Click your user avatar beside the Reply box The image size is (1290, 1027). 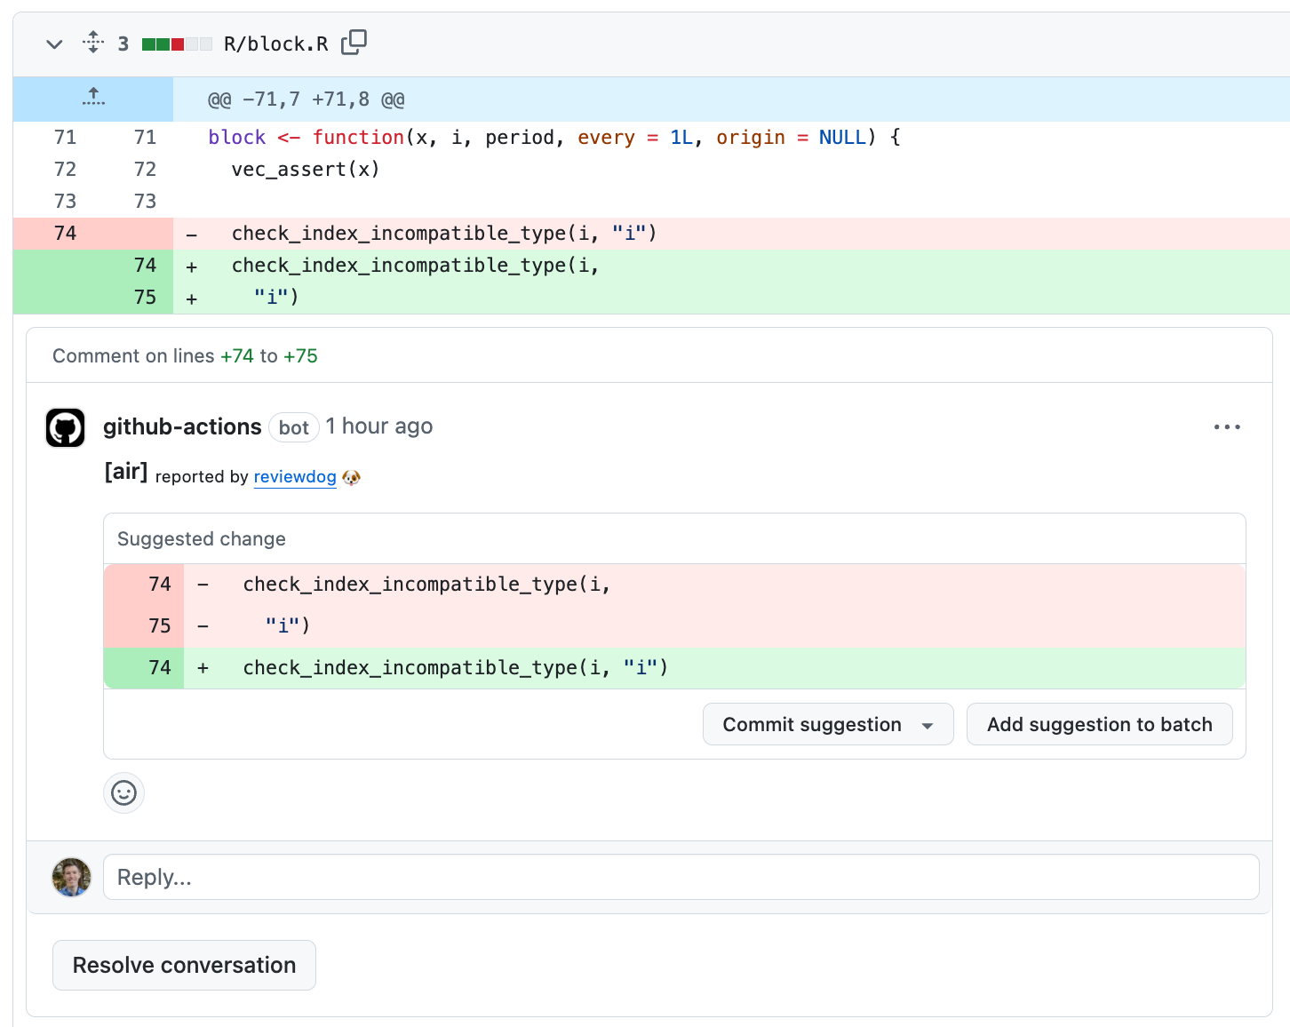(x=72, y=878)
